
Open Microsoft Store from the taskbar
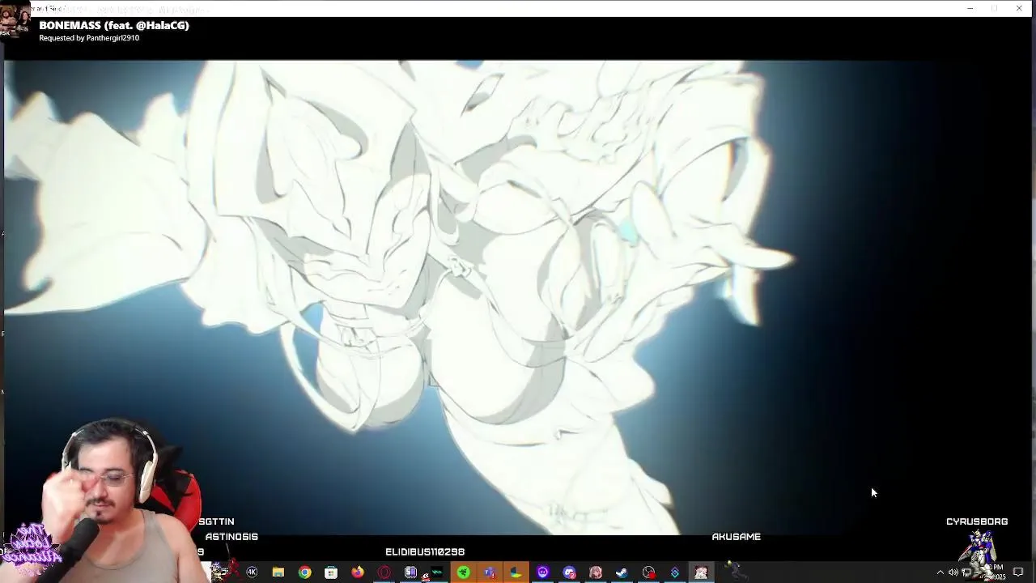pos(331,572)
